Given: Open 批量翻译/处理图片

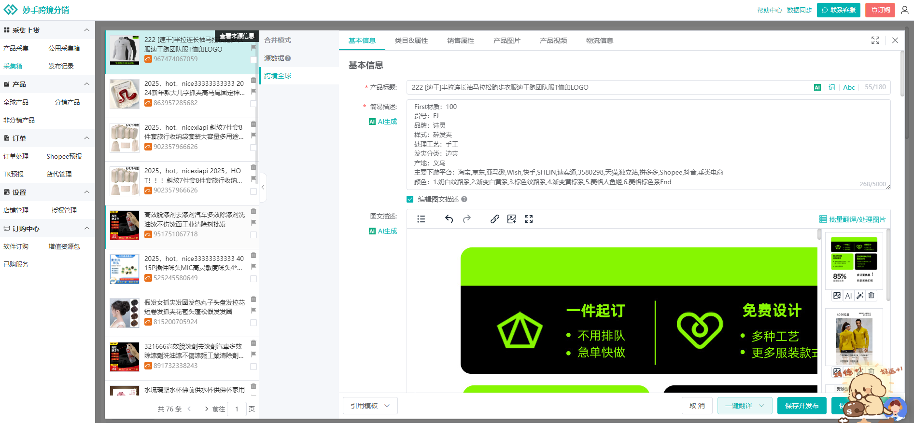Looking at the screenshot, I should click(x=853, y=219).
